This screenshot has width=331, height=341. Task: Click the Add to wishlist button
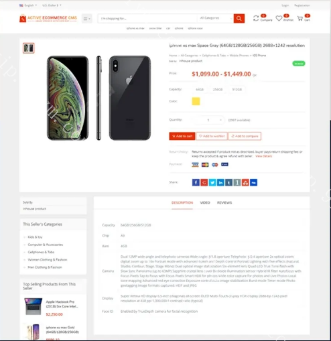click(212, 136)
